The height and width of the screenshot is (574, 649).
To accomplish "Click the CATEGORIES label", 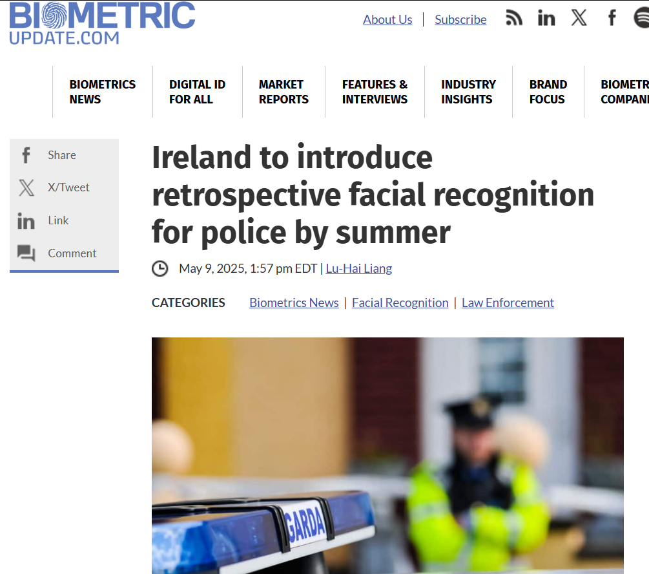I will pos(189,303).
